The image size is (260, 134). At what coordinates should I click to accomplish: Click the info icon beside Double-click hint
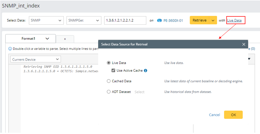point(10,49)
